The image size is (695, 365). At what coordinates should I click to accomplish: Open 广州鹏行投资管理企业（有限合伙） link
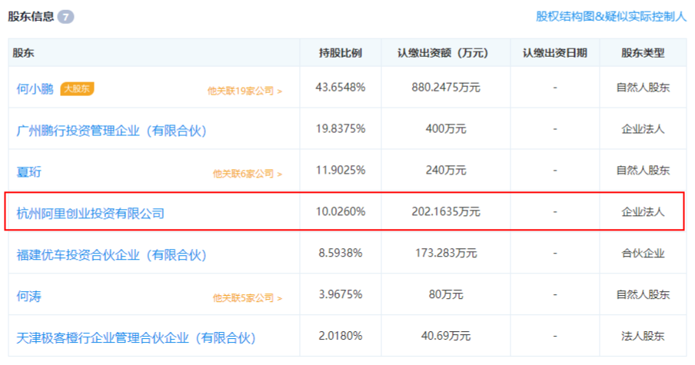pos(111,131)
